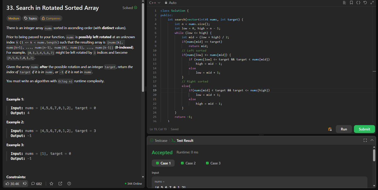The height and width of the screenshot is (190, 378).
Task: Click the Example 1: heading
Action: (15, 99)
